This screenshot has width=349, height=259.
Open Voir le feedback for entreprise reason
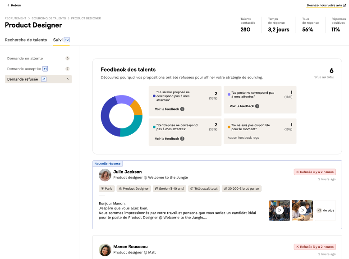point(167,139)
